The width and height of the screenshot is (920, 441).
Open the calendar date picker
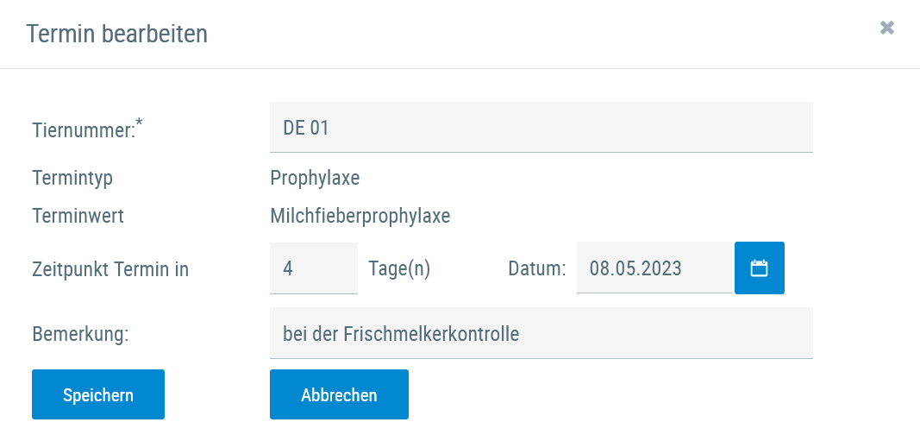click(759, 268)
